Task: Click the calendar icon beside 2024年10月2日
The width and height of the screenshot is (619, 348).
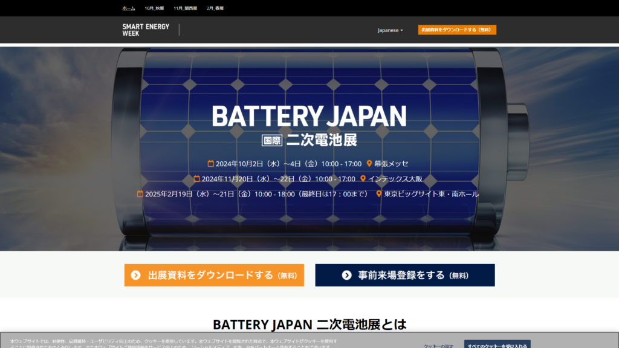Action: tap(211, 163)
